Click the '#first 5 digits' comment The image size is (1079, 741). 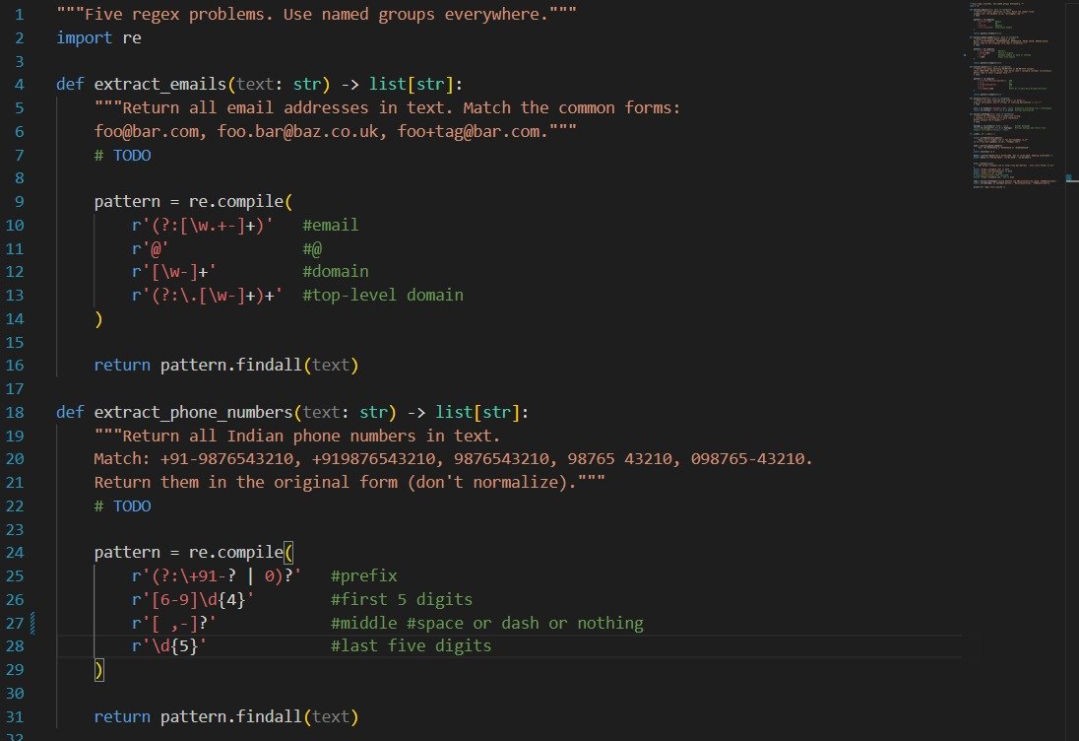[x=402, y=600]
